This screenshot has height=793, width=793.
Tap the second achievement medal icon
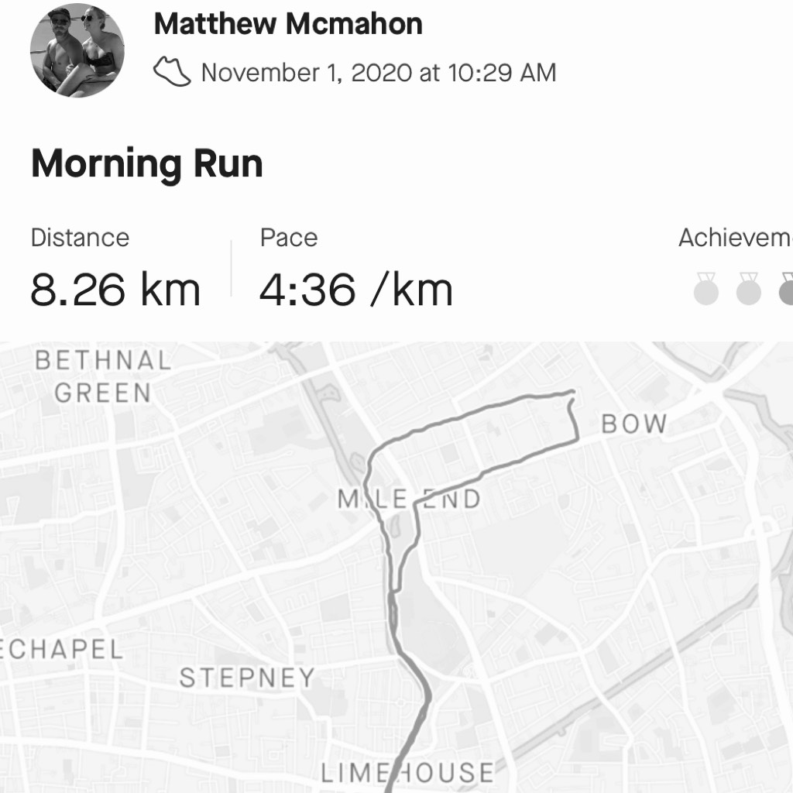(x=749, y=289)
